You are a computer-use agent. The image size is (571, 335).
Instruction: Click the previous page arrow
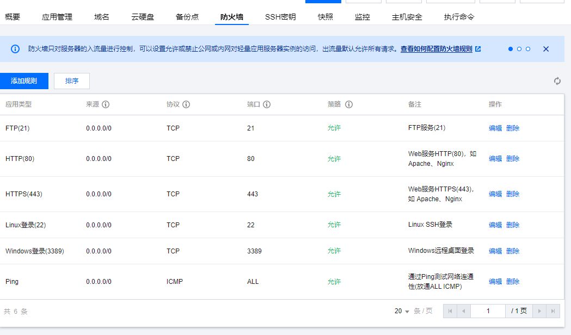pyautogui.click(x=464, y=311)
